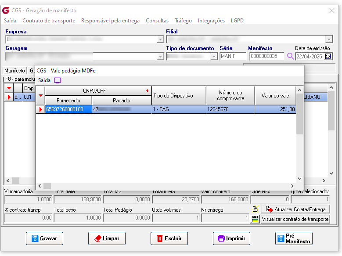Click the Imprimir button

231,238
